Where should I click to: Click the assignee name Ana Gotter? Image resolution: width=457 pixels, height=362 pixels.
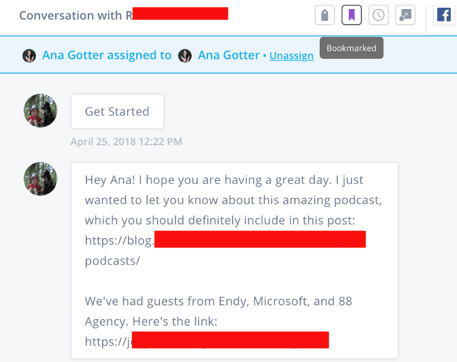point(228,56)
